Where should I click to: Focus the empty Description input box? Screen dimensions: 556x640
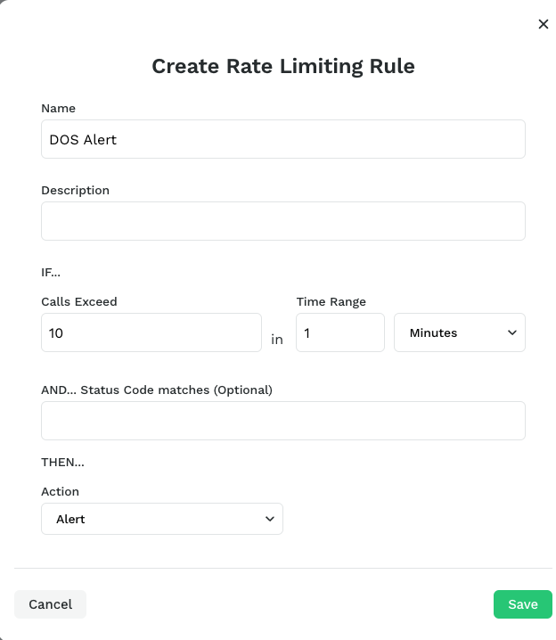[283, 221]
